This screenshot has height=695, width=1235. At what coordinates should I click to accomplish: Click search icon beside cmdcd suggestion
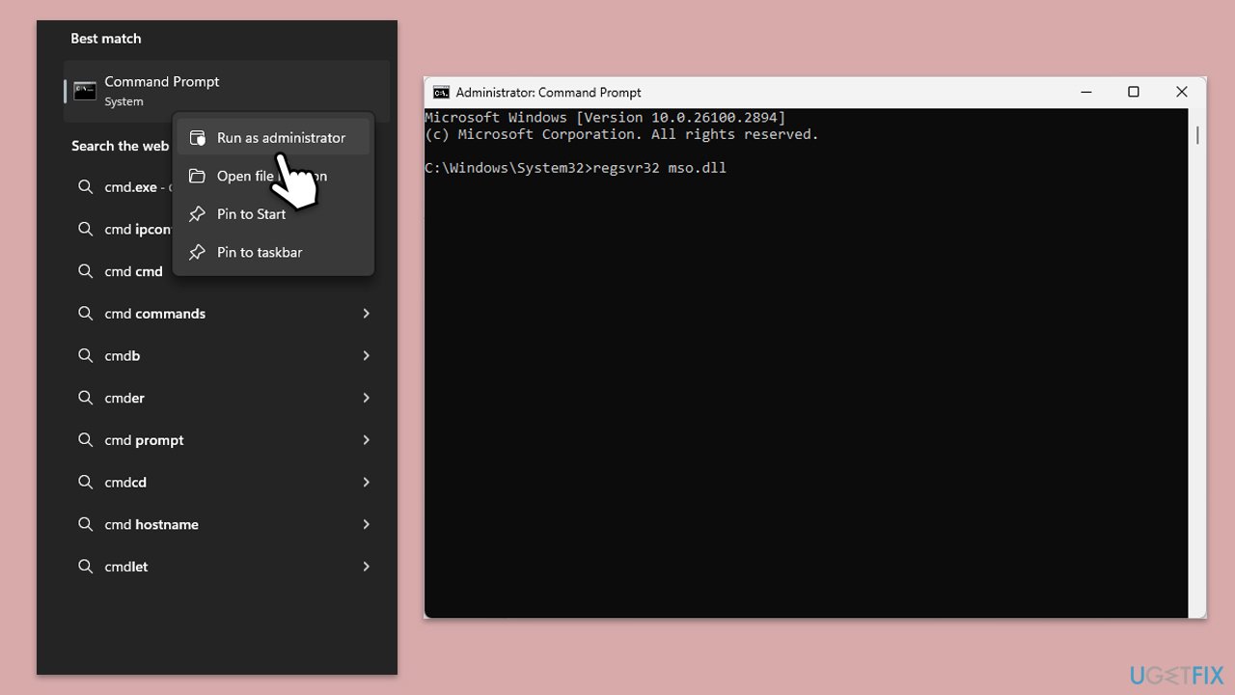pyautogui.click(x=86, y=482)
